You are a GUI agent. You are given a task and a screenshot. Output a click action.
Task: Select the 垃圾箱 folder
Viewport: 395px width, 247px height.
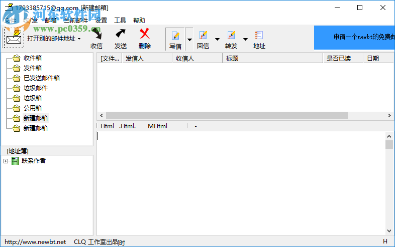(x=33, y=98)
